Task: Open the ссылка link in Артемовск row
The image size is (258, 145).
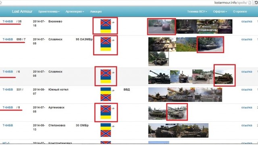Action: pos(247,108)
